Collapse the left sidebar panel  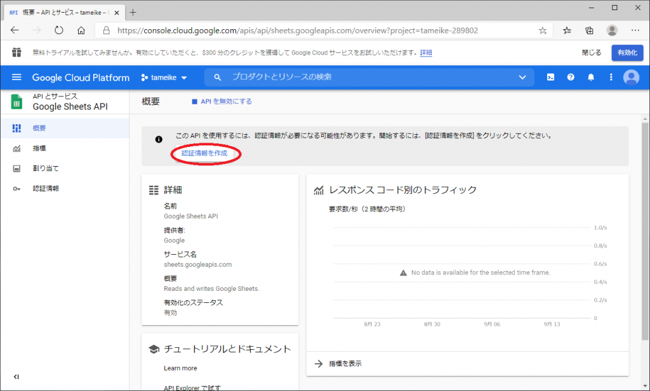click(x=17, y=376)
